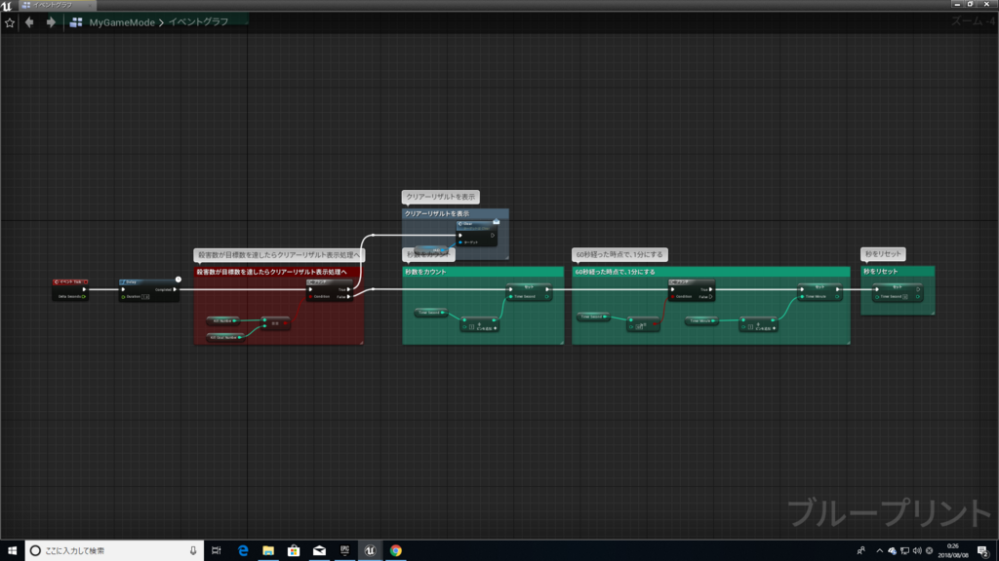The width and height of the screenshot is (999, 561).
Task: Select the Delay node header
Action: (148, 281)
